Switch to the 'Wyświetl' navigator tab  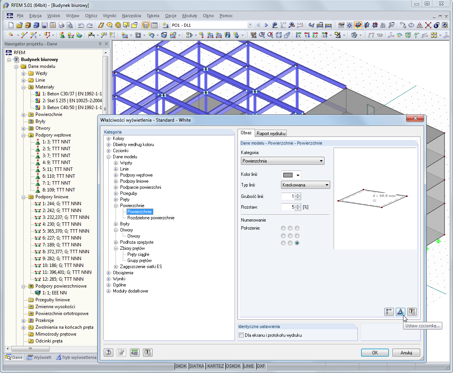[x=39, y=357]
